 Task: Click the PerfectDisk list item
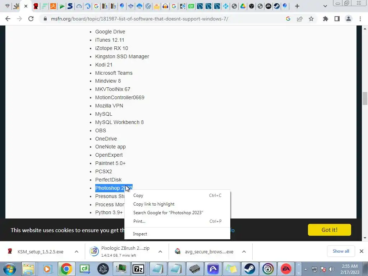coord(108,180)
